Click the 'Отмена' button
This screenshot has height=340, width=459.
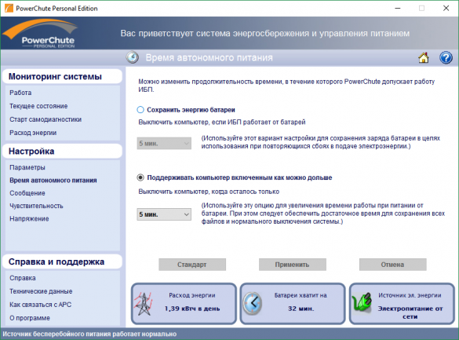[x=392, y=265]
